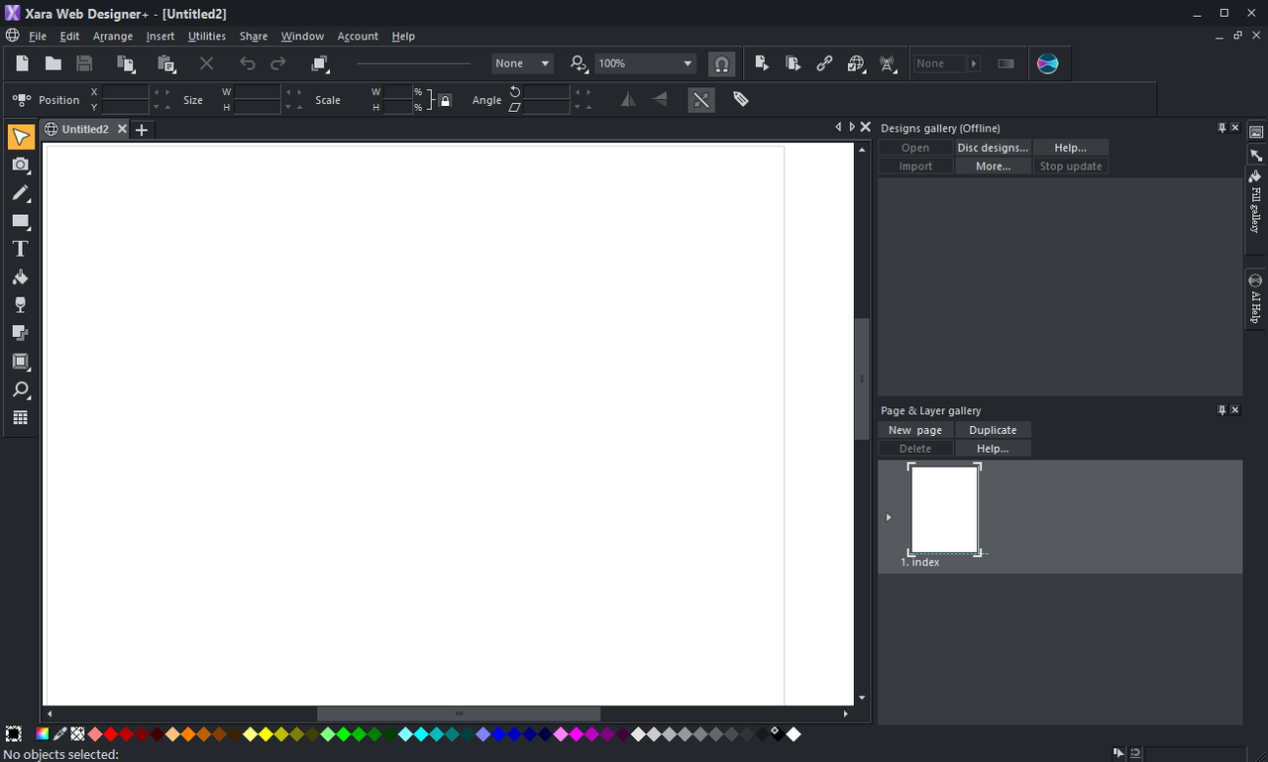Select the Rectangle tool
Viewport: 1268px width, 762px height.
[20, 221]
